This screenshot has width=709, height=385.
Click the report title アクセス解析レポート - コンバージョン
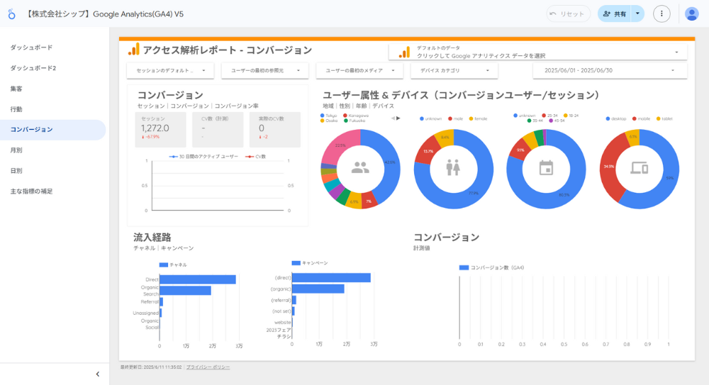[x=228, y=50]
